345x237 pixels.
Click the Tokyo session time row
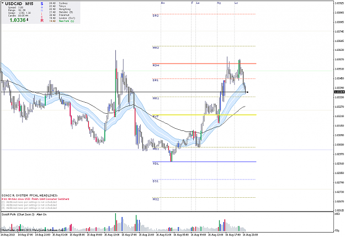[57, 6]
